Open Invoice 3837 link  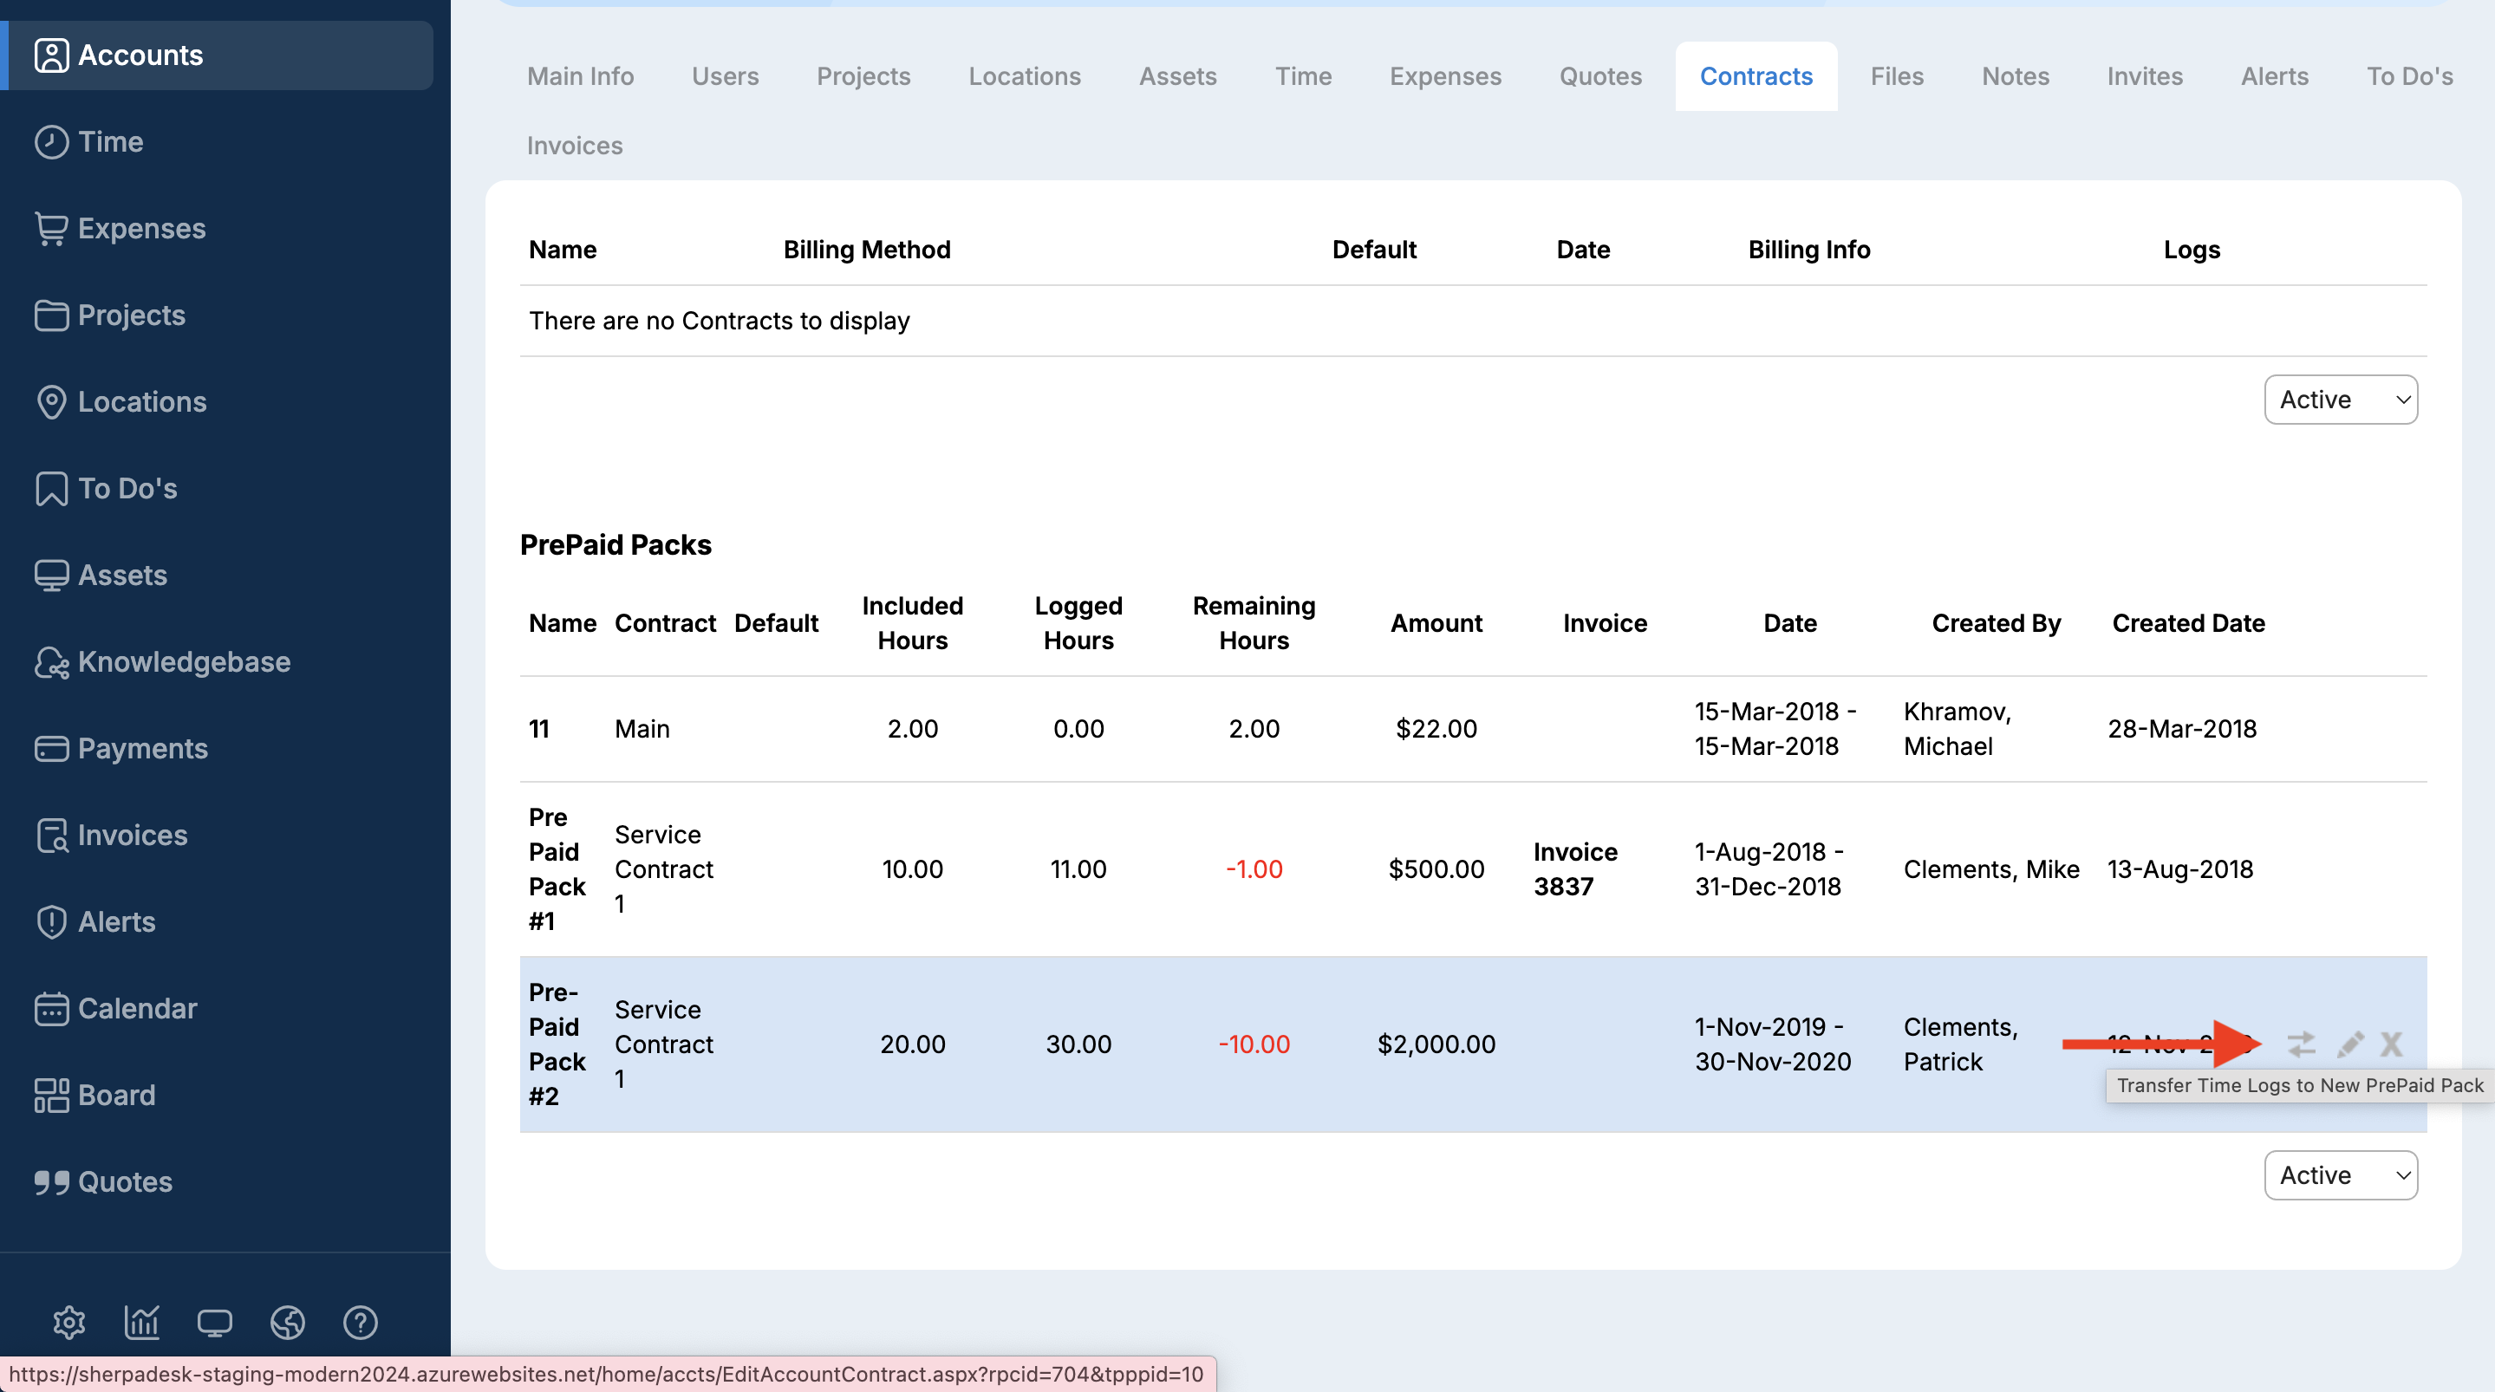[x=1575, y=868]
